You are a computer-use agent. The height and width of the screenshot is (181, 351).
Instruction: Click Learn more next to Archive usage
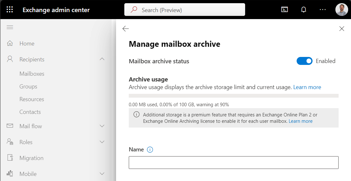point(307,87)
